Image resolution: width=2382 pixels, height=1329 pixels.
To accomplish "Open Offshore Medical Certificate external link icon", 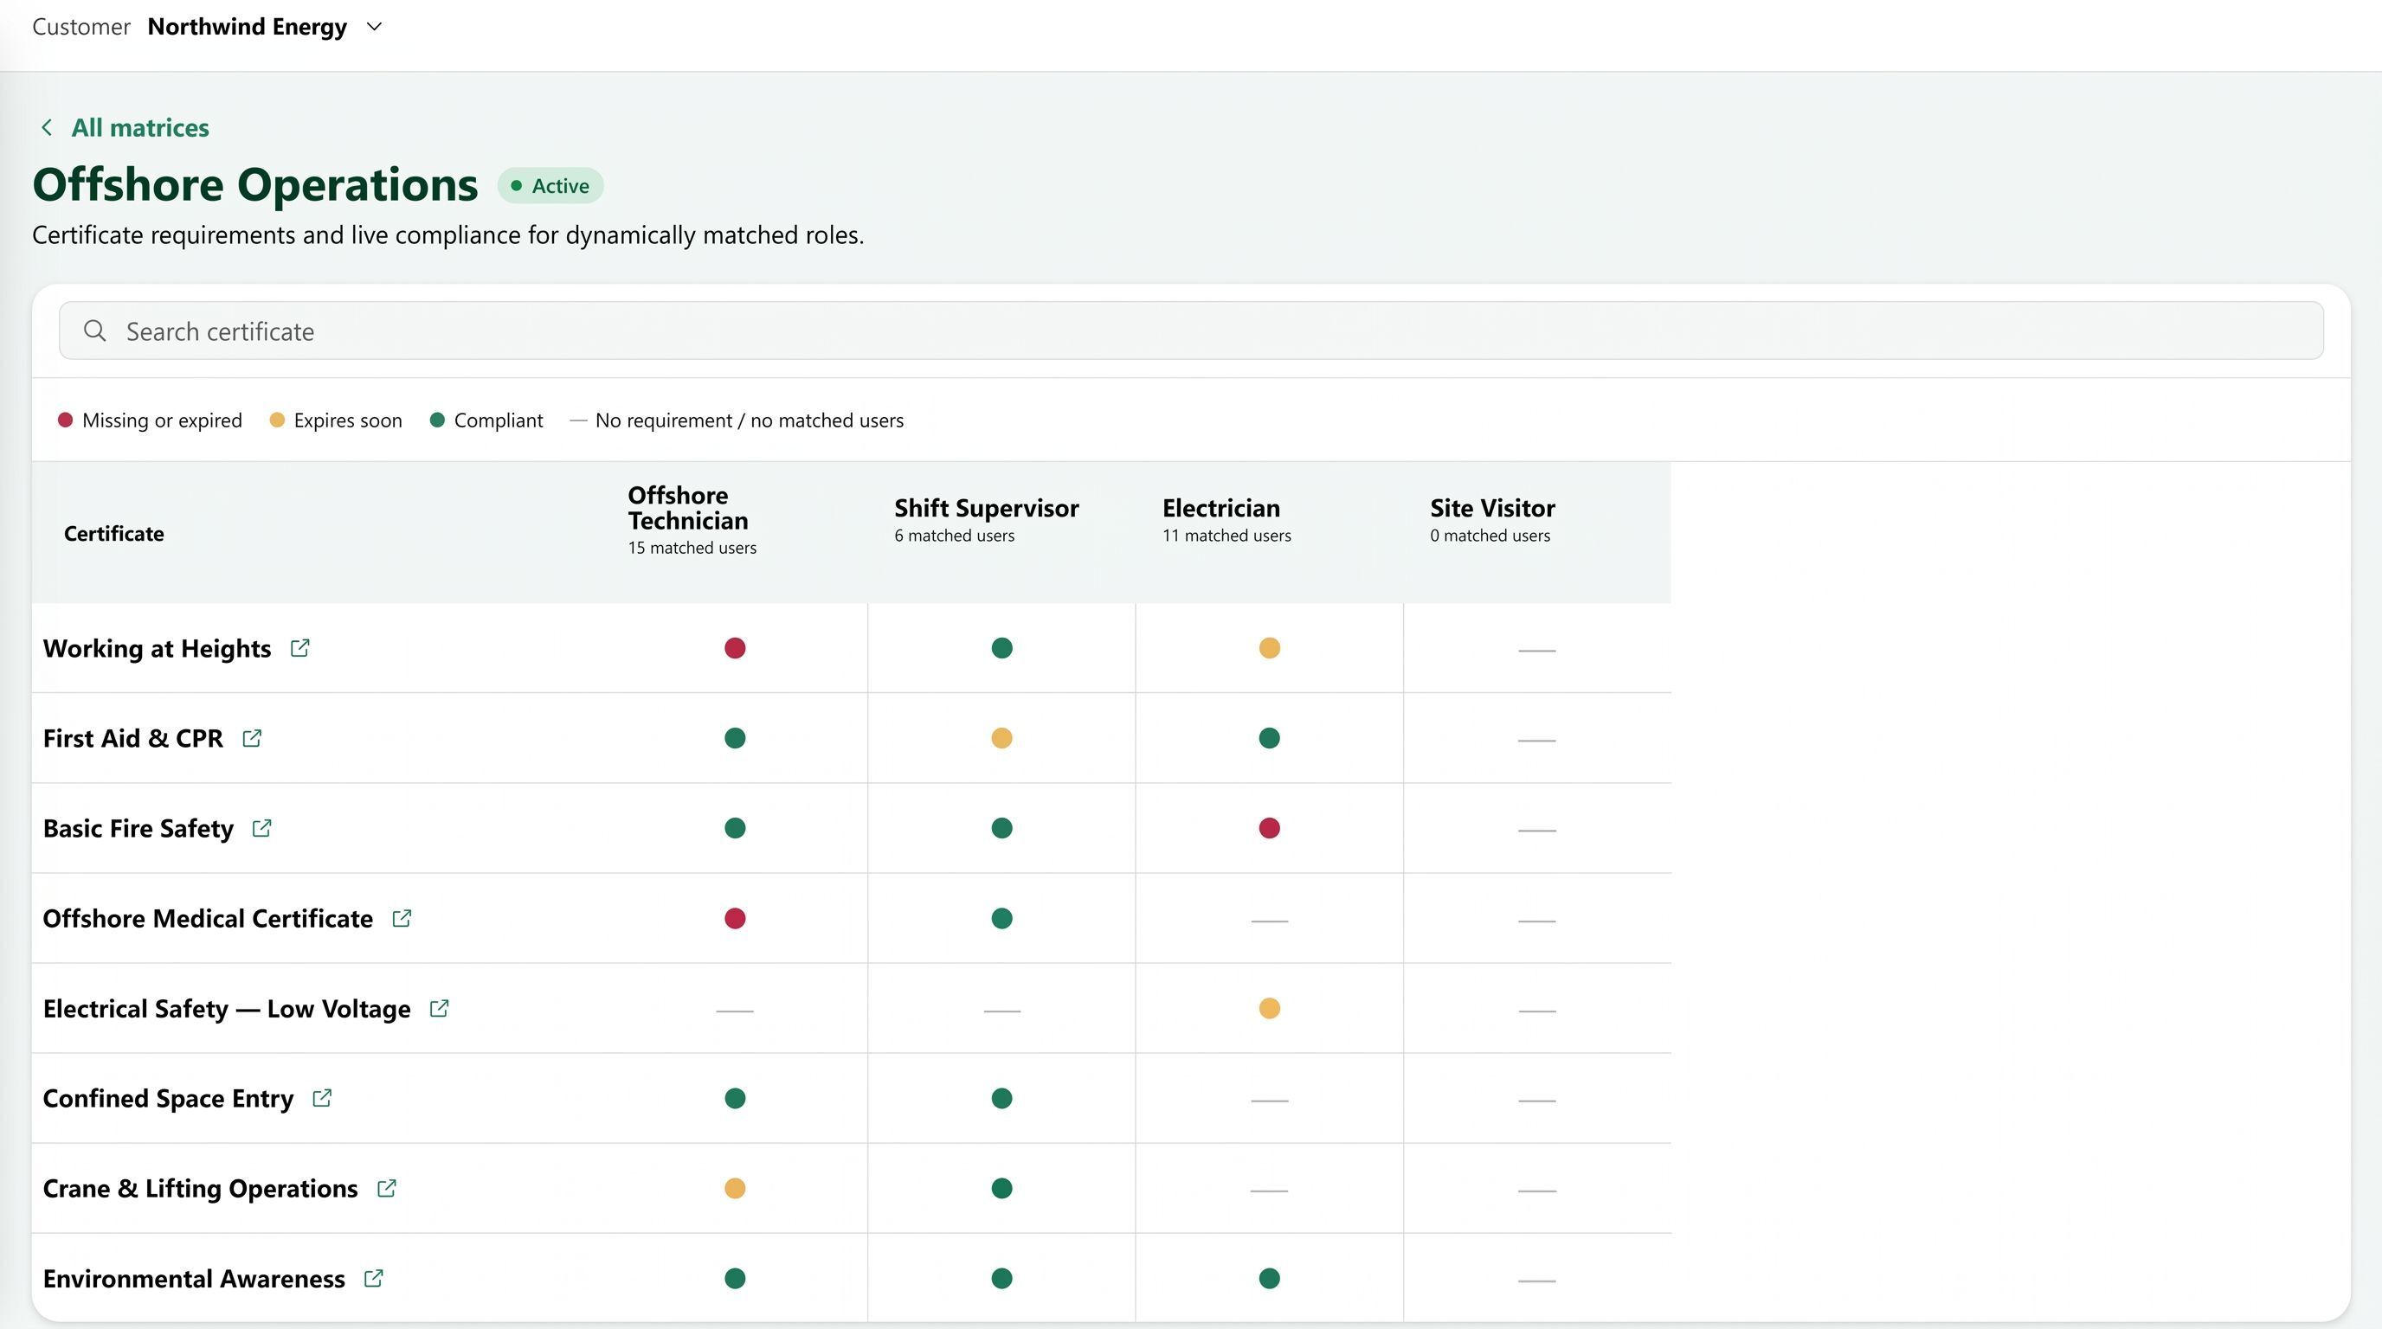I will pos(402,919).
